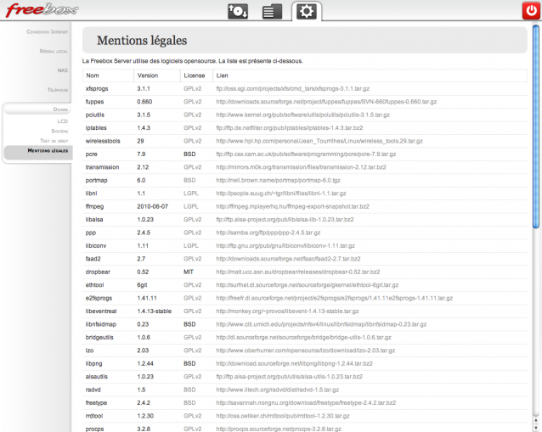The height and width of the screenshot is (432, 542).
Task: Click the '0.660' version cell
Action: tap(144, 102)
